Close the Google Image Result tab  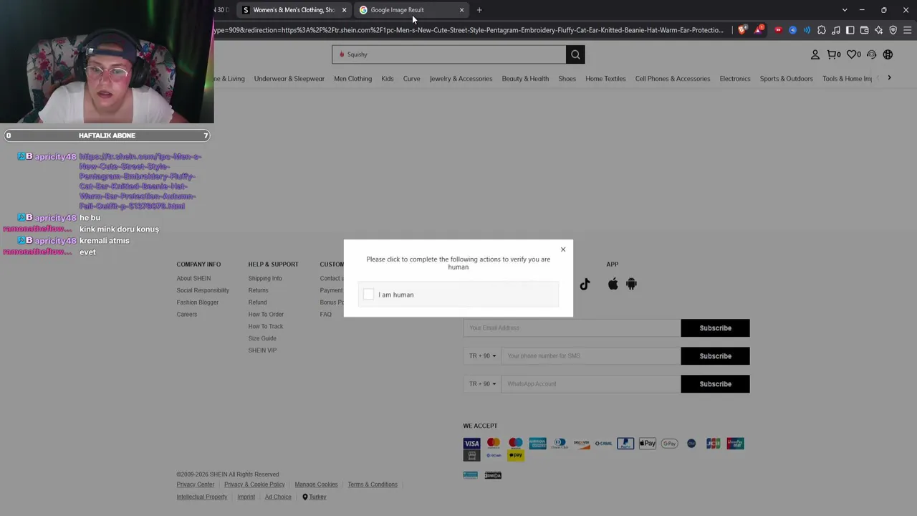point(461,10)
